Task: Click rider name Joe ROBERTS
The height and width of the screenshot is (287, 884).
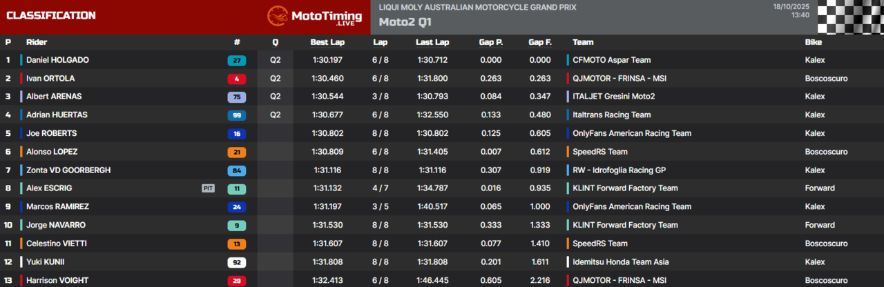Action: [x=51, y=133]
